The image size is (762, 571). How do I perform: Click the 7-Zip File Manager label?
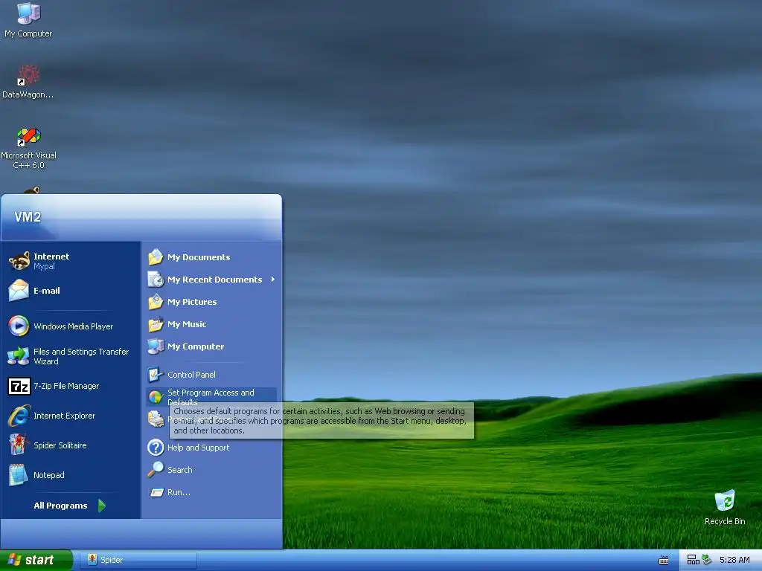(x=66, y=386)
